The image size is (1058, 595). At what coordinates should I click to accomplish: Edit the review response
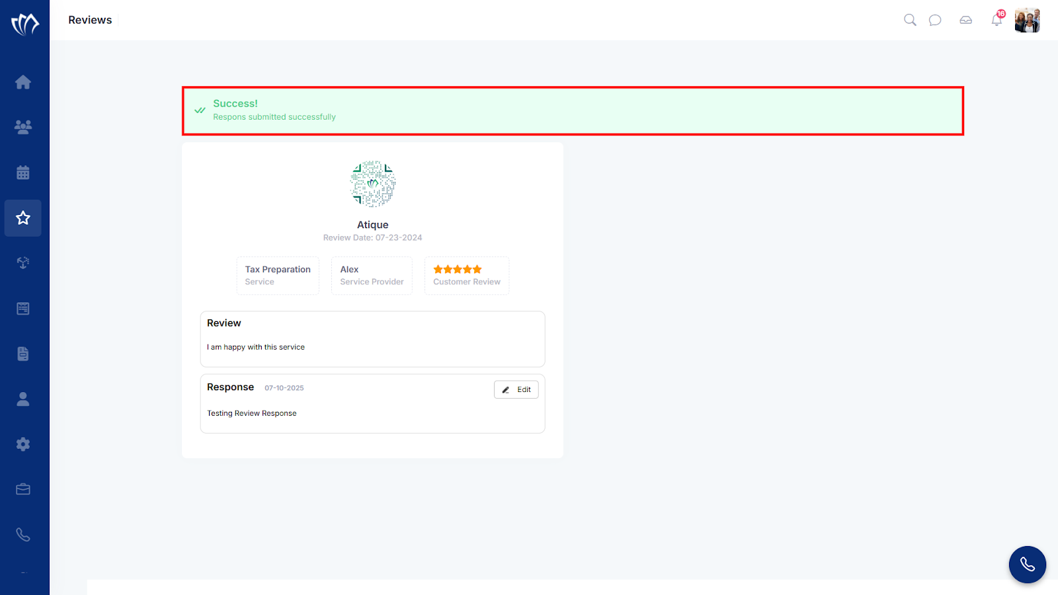pos(516,389)
